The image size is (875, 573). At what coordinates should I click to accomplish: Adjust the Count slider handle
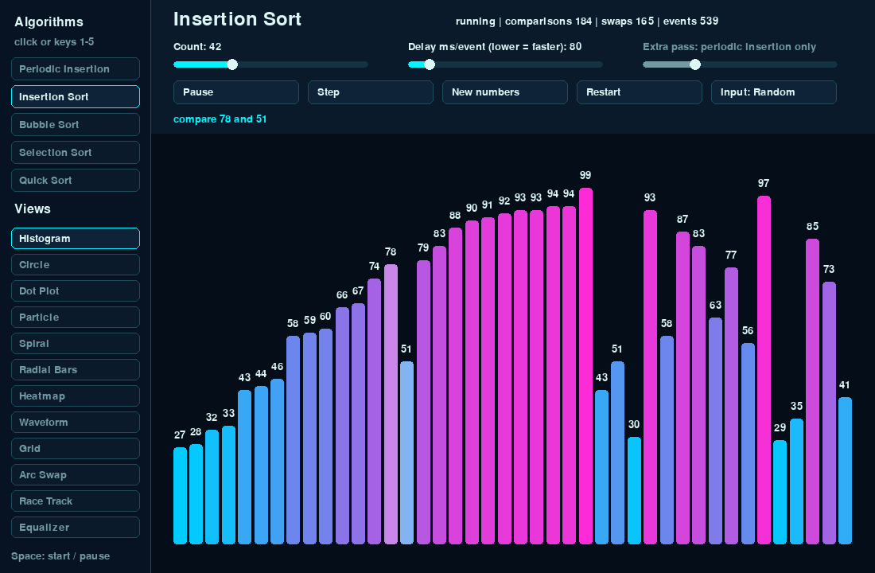pos(232,64)
